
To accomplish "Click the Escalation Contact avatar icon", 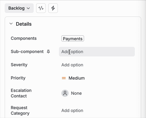I will pyautogui.click(x=65, y=93).
